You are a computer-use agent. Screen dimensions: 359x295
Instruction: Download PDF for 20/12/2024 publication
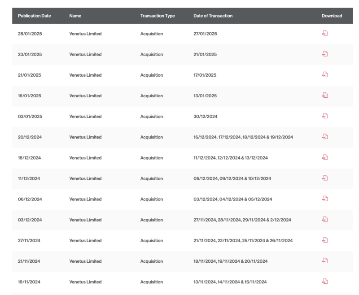pos(325,137)
